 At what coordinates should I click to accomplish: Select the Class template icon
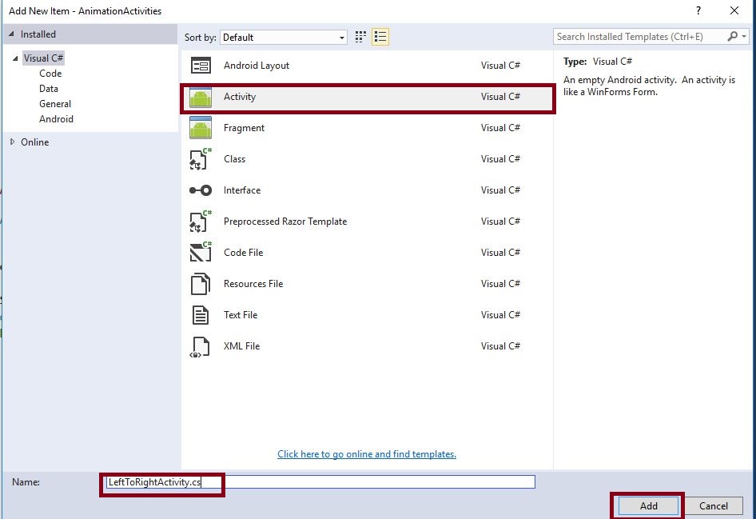[201, 159]
